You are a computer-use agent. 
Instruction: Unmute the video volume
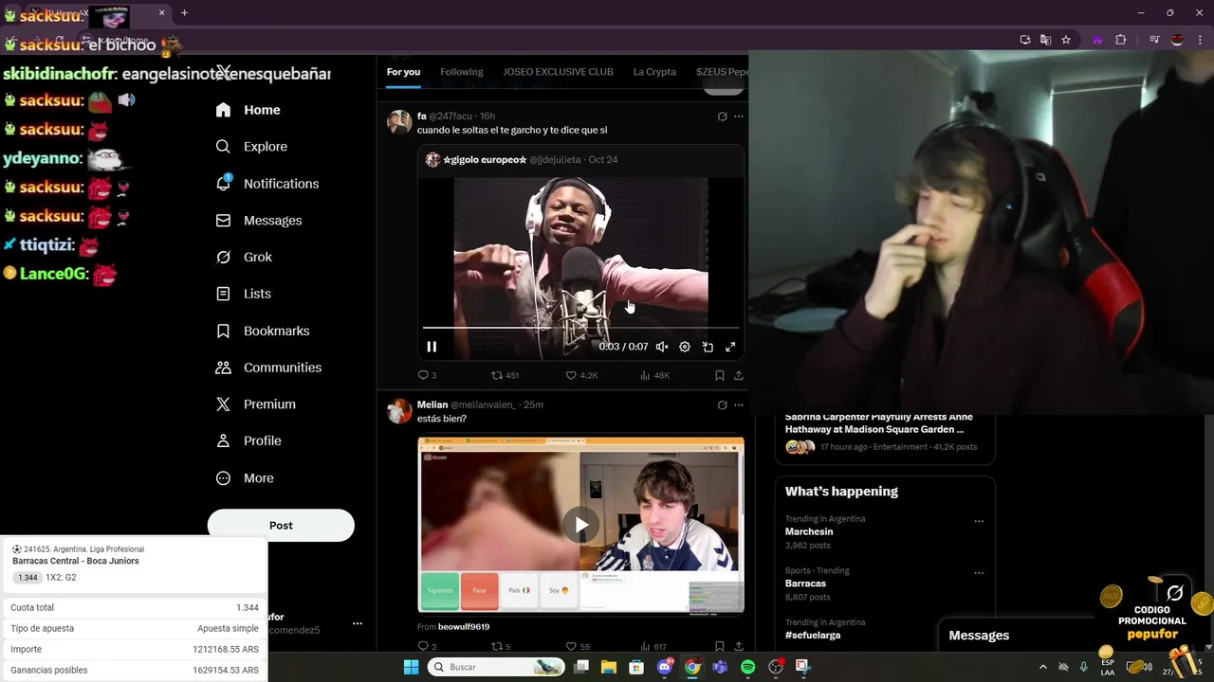point(662,347)
